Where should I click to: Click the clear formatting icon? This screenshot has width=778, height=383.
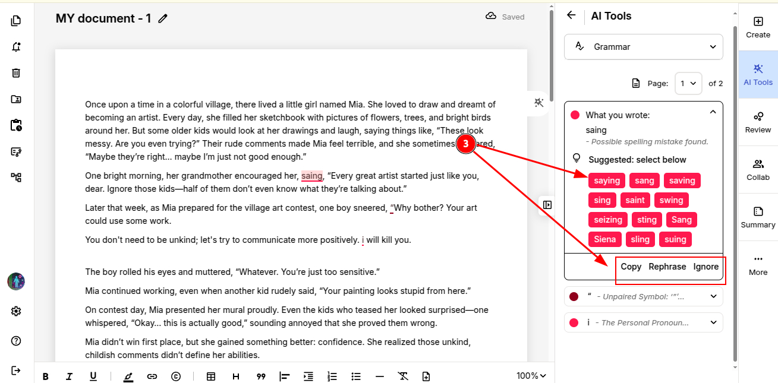click(x=403, y=376)
